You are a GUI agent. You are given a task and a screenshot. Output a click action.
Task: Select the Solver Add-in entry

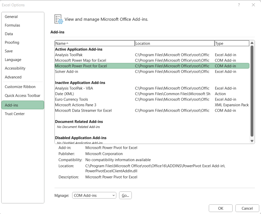pyautogui.click(x=66, y=72)
